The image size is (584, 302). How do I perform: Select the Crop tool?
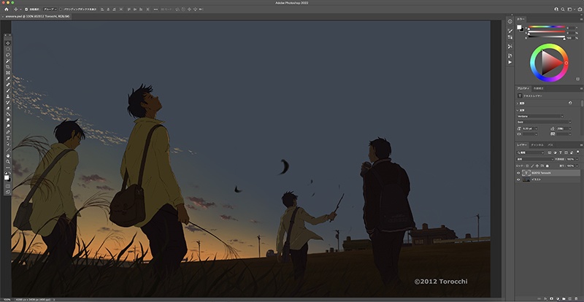8,66
